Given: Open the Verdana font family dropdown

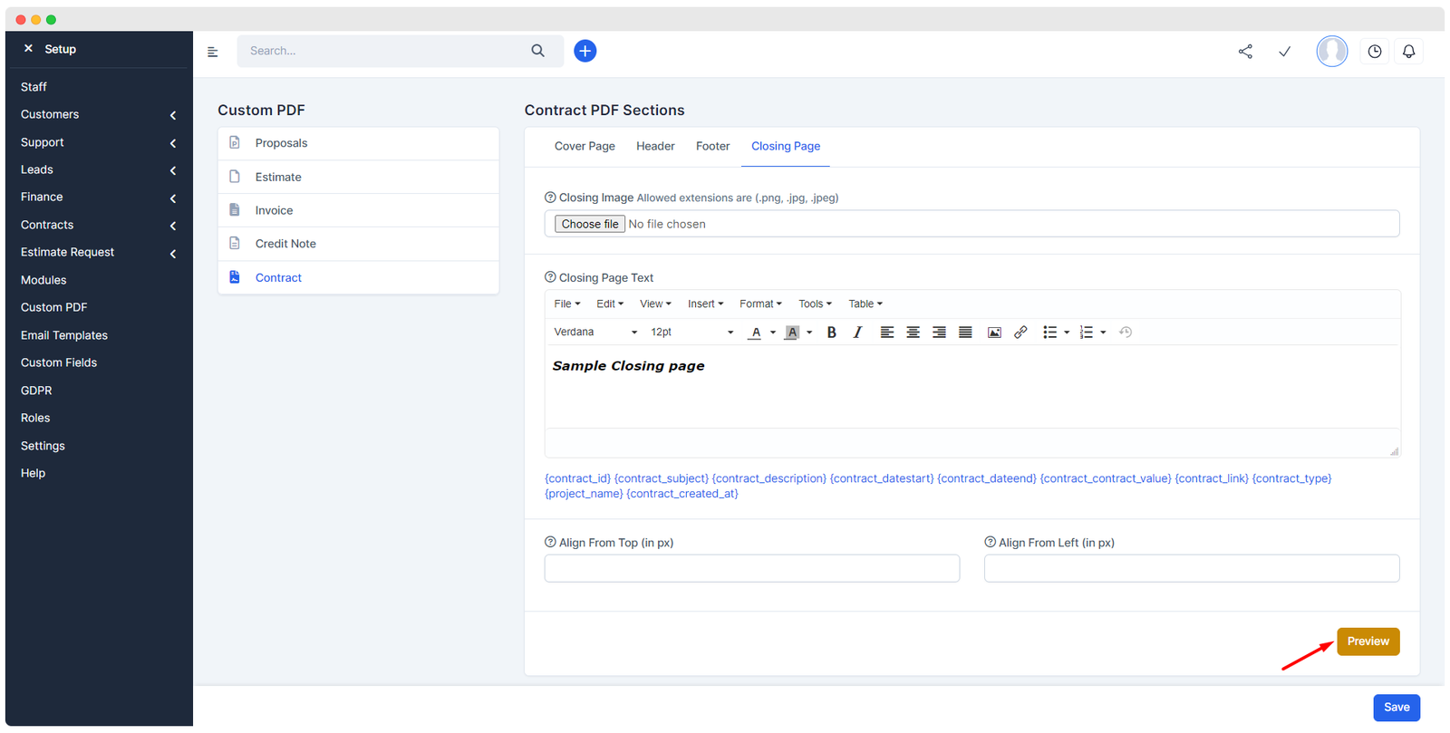Looking at the screenshot, I should [595, 333].
